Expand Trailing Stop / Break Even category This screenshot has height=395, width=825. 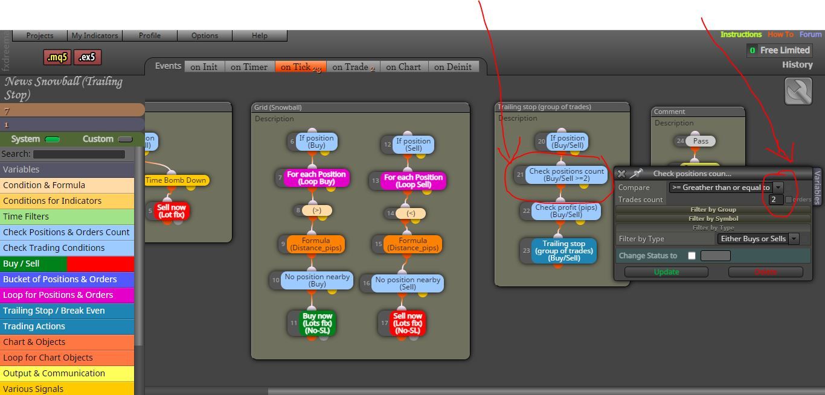click(x=67, y=311)
